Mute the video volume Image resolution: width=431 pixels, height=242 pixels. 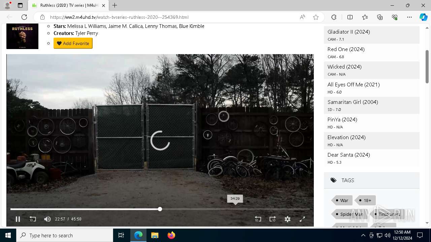click(x=47, y=219)
